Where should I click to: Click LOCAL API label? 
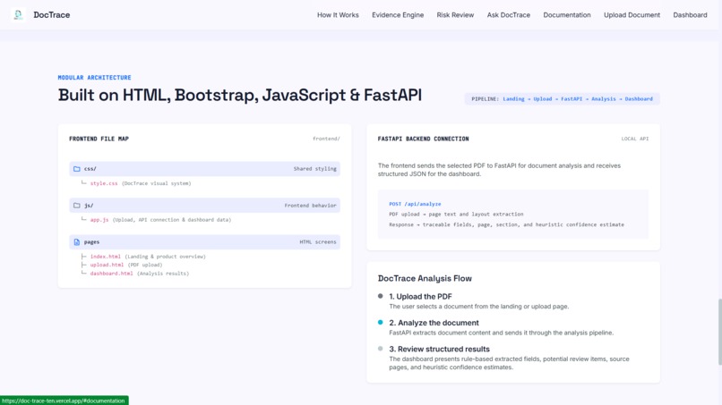click(x=634, y=139)
